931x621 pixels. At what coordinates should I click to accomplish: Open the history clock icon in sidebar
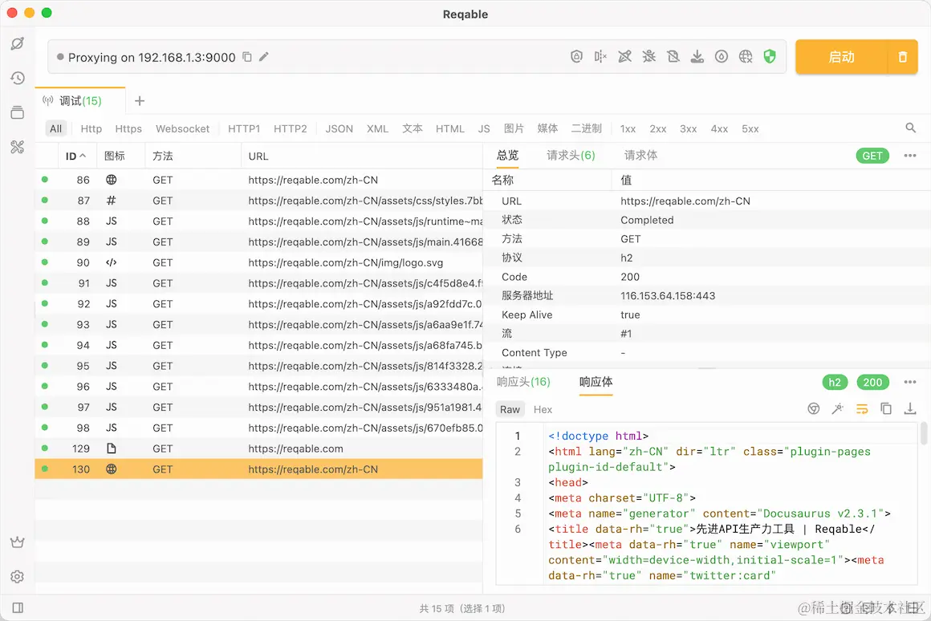(x=17, y=78)
